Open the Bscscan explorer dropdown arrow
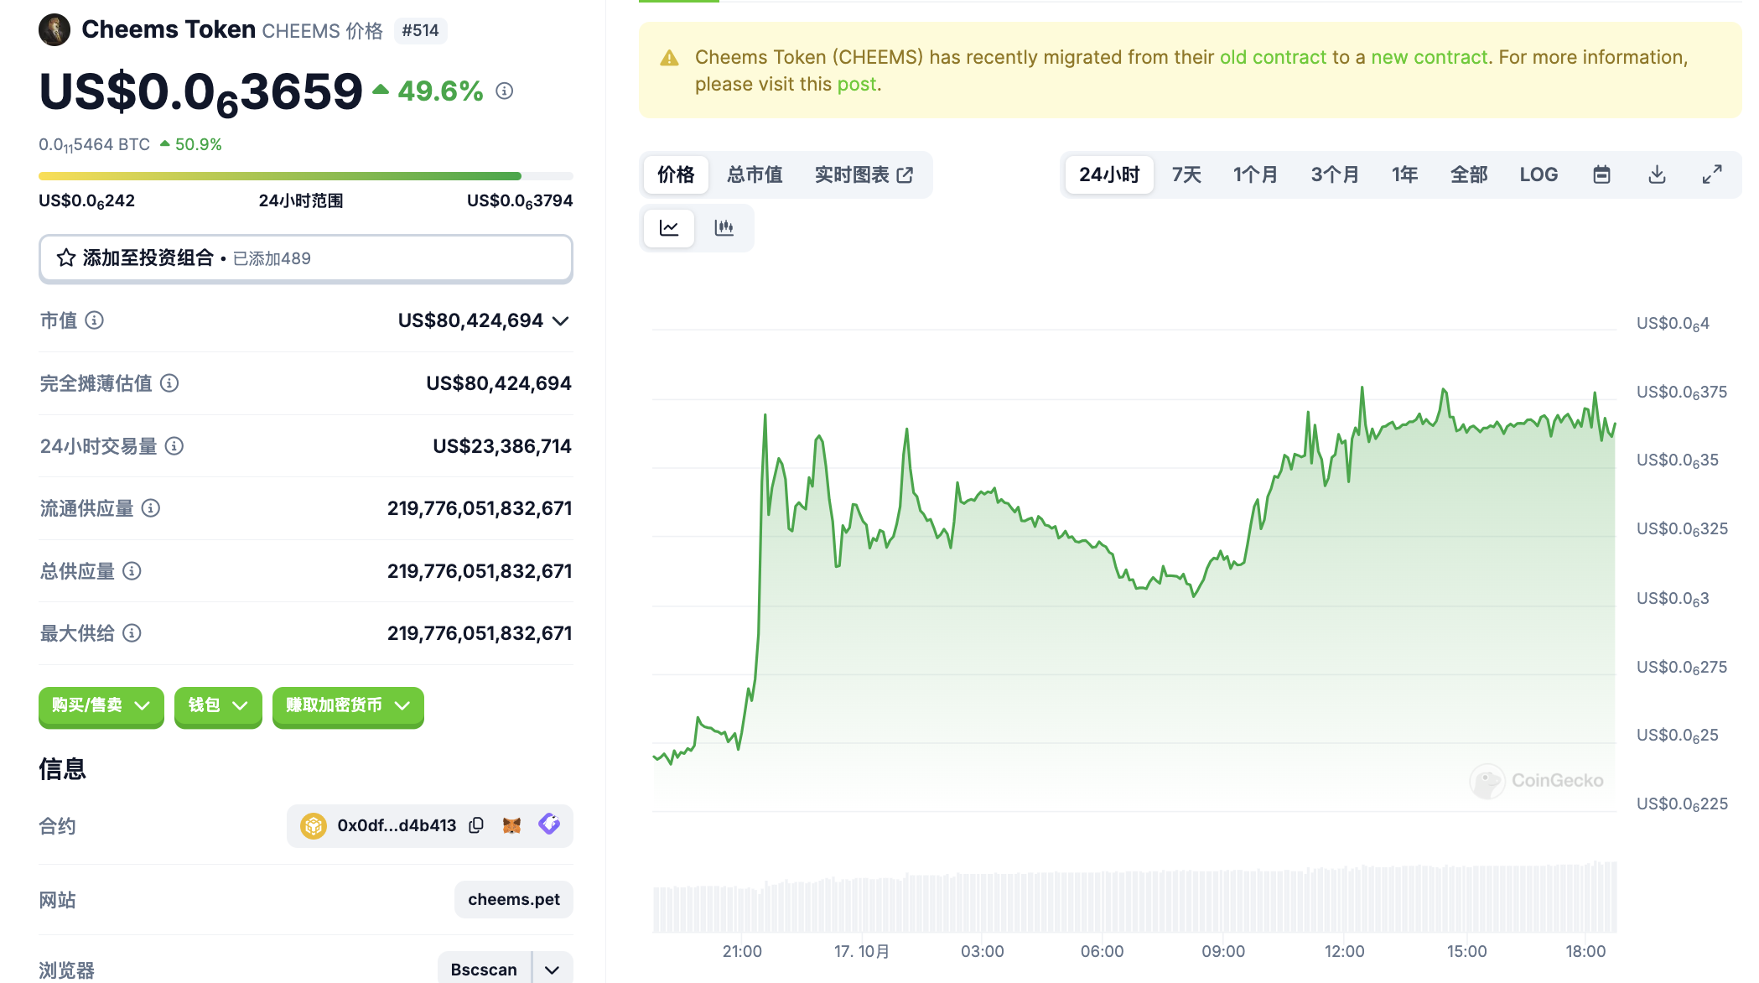 coord(552,970)
